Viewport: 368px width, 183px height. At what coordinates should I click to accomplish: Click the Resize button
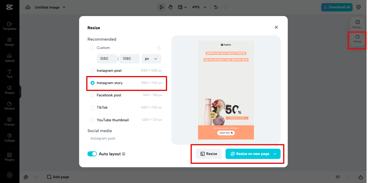pos(209,154)
